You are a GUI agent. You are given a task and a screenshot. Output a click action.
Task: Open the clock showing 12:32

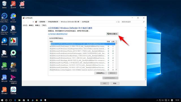177,100
